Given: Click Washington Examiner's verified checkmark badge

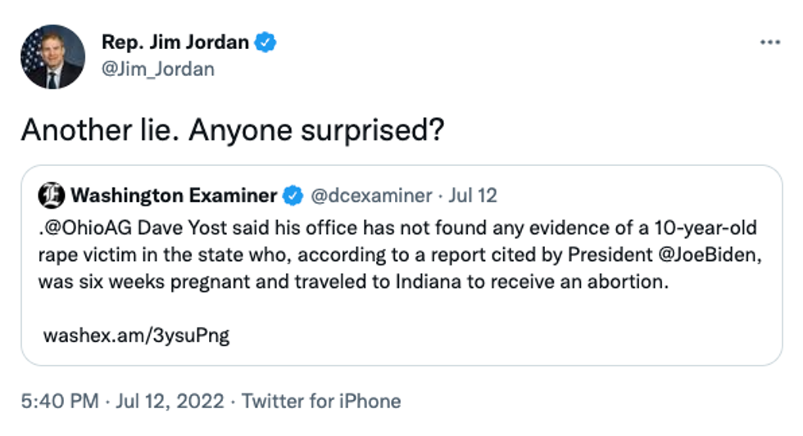Looking at the screenshot, I should pos(293,196).
